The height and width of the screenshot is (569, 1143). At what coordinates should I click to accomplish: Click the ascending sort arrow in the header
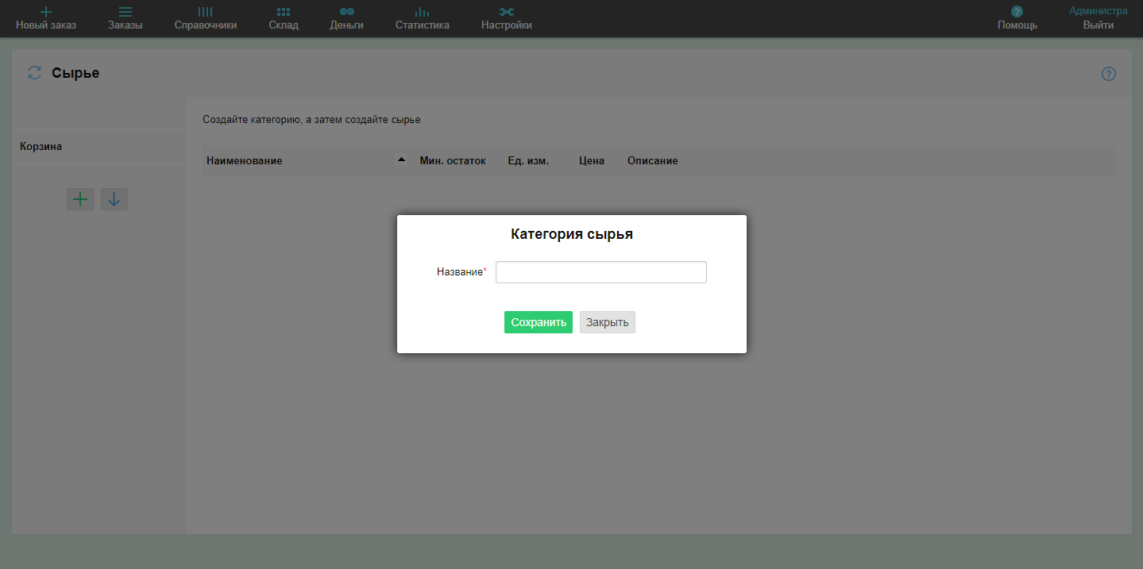pos(401,160)
